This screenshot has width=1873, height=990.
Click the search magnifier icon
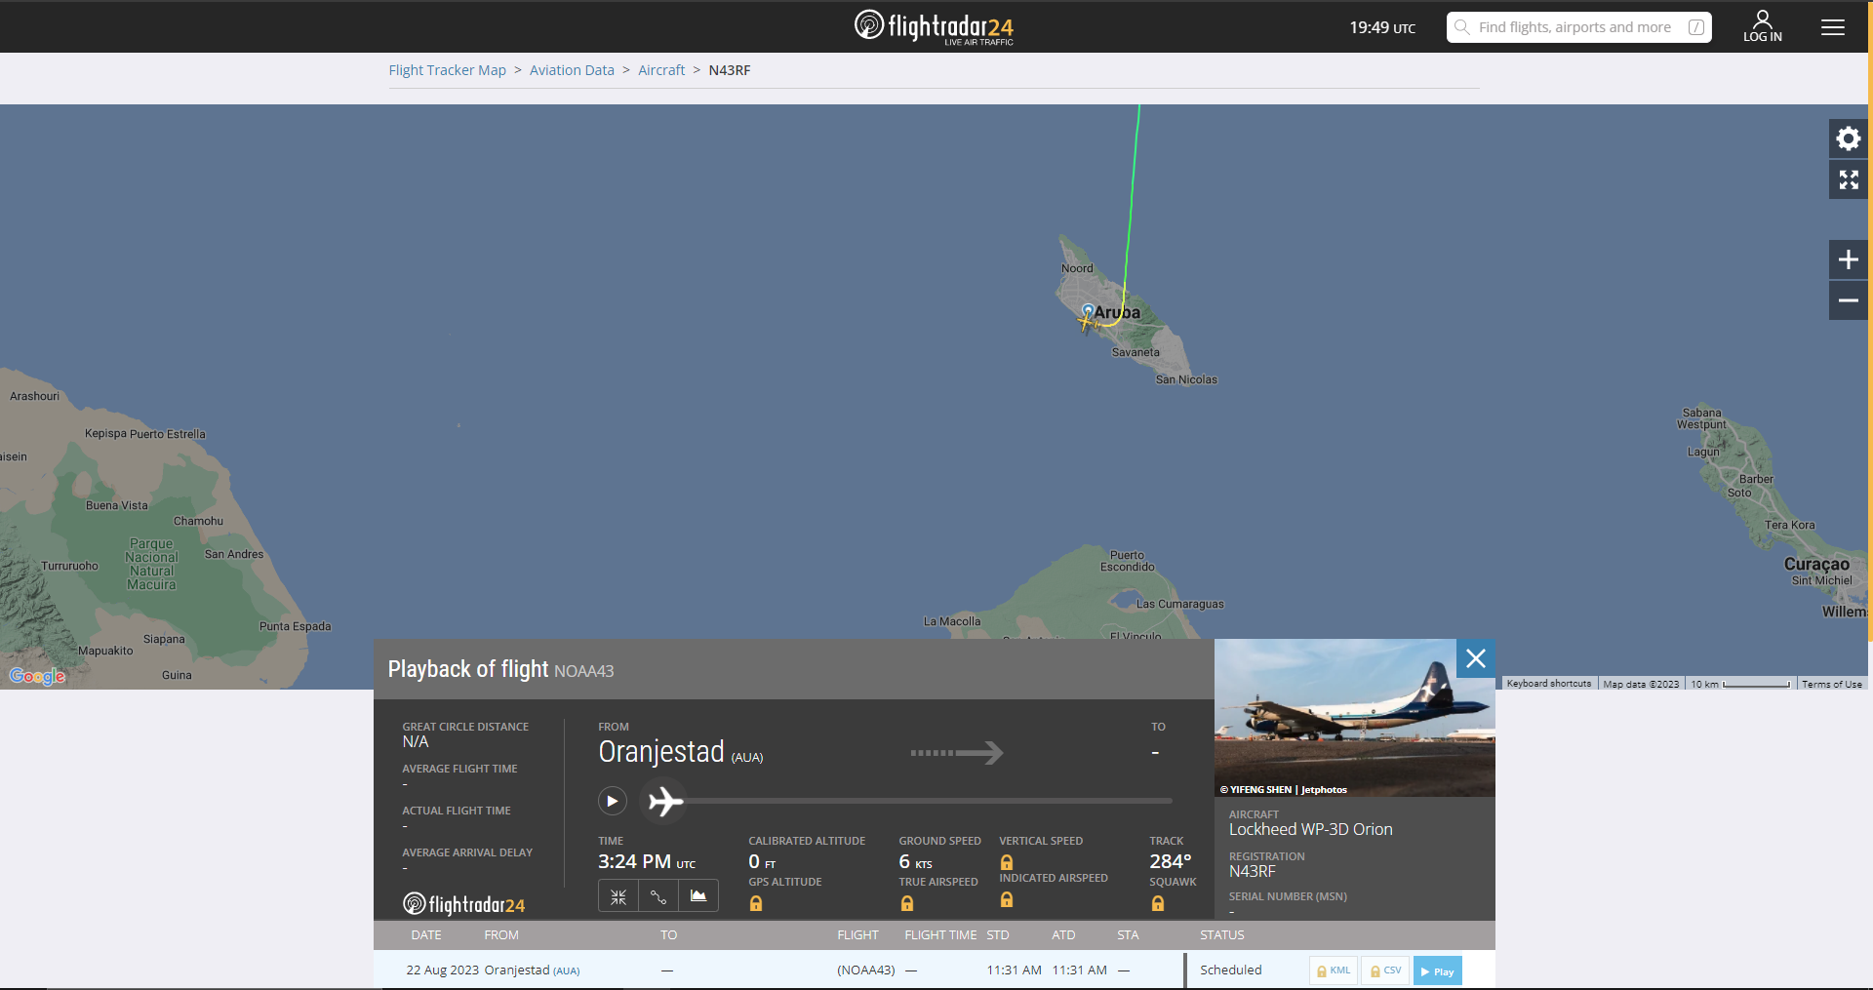coord(1461,27)
